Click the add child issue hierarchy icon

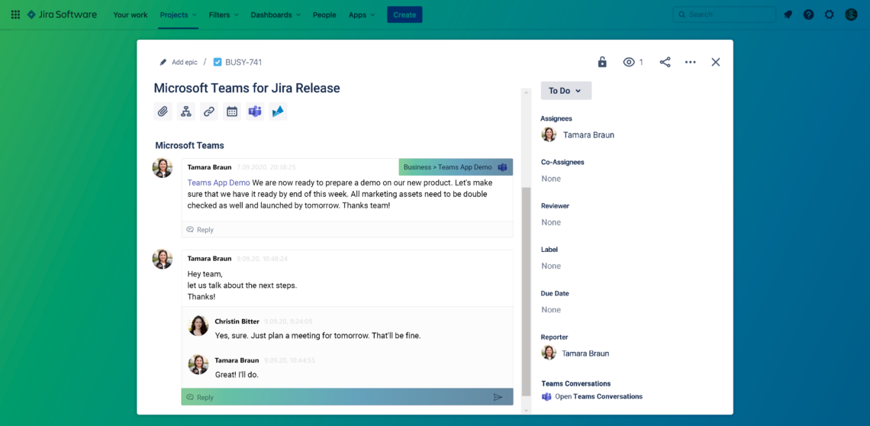186,111
